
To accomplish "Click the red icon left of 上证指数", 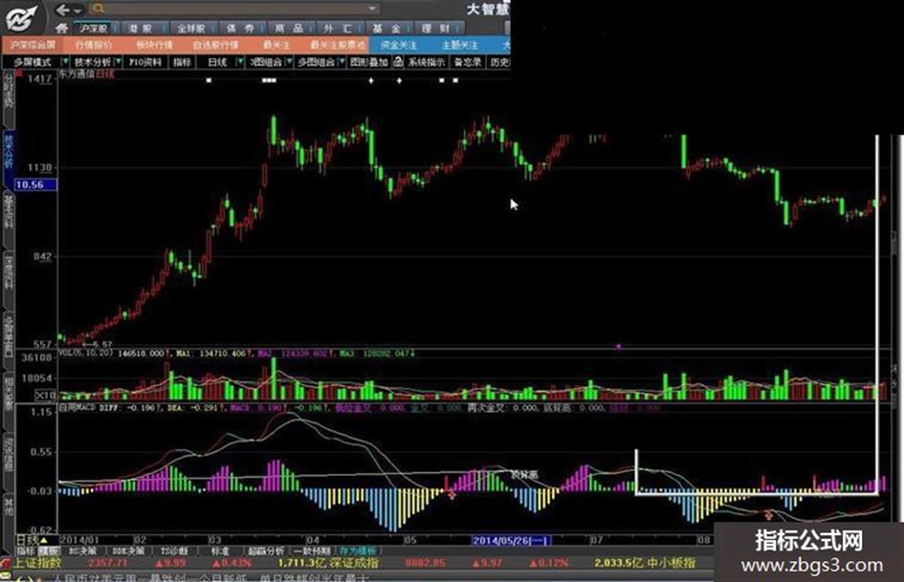I will coord(5,562).
